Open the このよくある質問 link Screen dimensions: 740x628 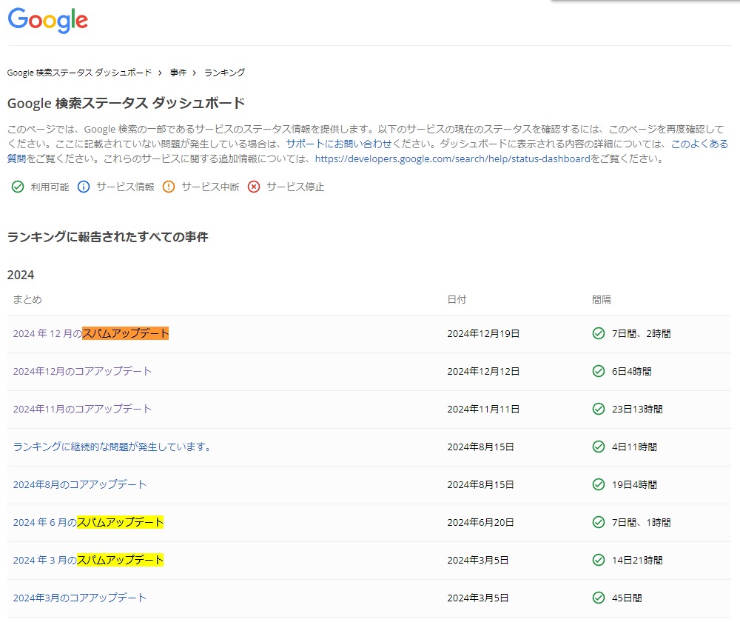click(x=699, y=144)
